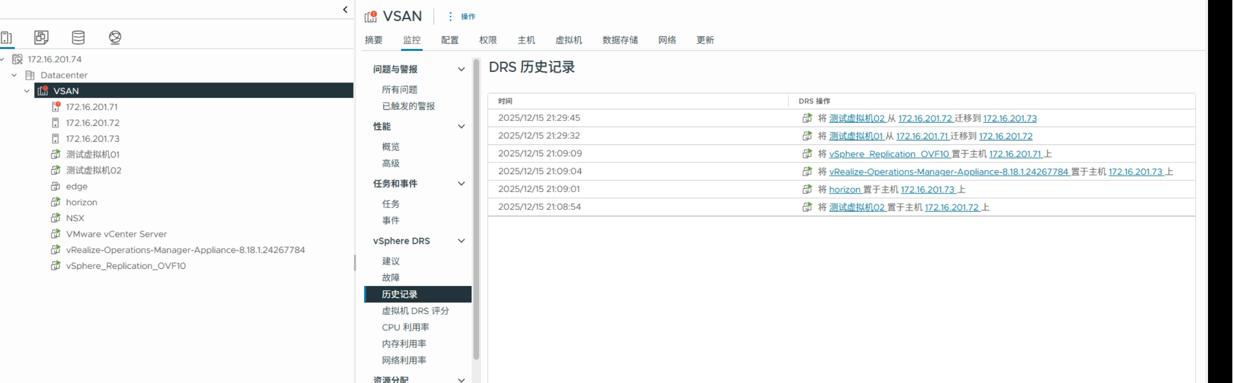Open 高级 under 性能
Image resolution: width=1235 pixels, height=383 pixels.
(x=391, y=163)
